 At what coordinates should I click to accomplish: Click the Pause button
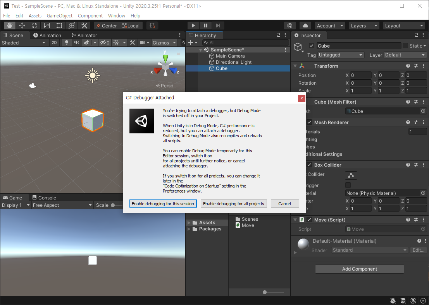[x=205, y=26]
